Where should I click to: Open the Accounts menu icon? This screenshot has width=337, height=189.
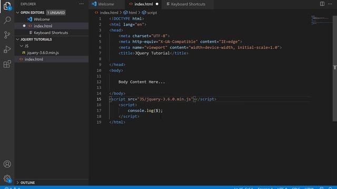coord(7,164)
